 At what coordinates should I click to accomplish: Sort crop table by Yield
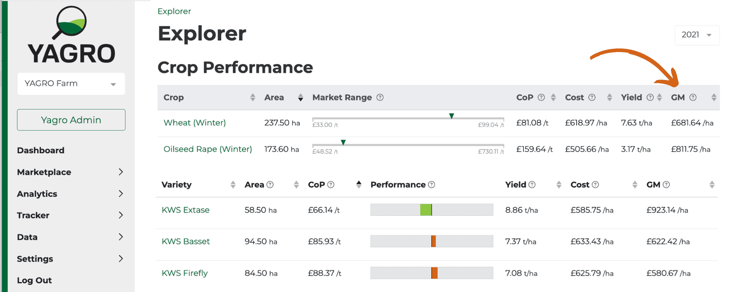659,97
